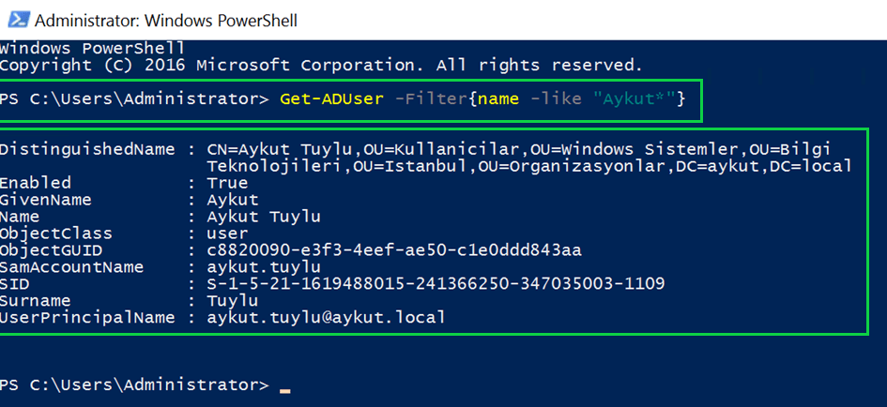Click the GivenName value Aykut
Viewport: 887px width, 407px height.
(x=233, y=200)
